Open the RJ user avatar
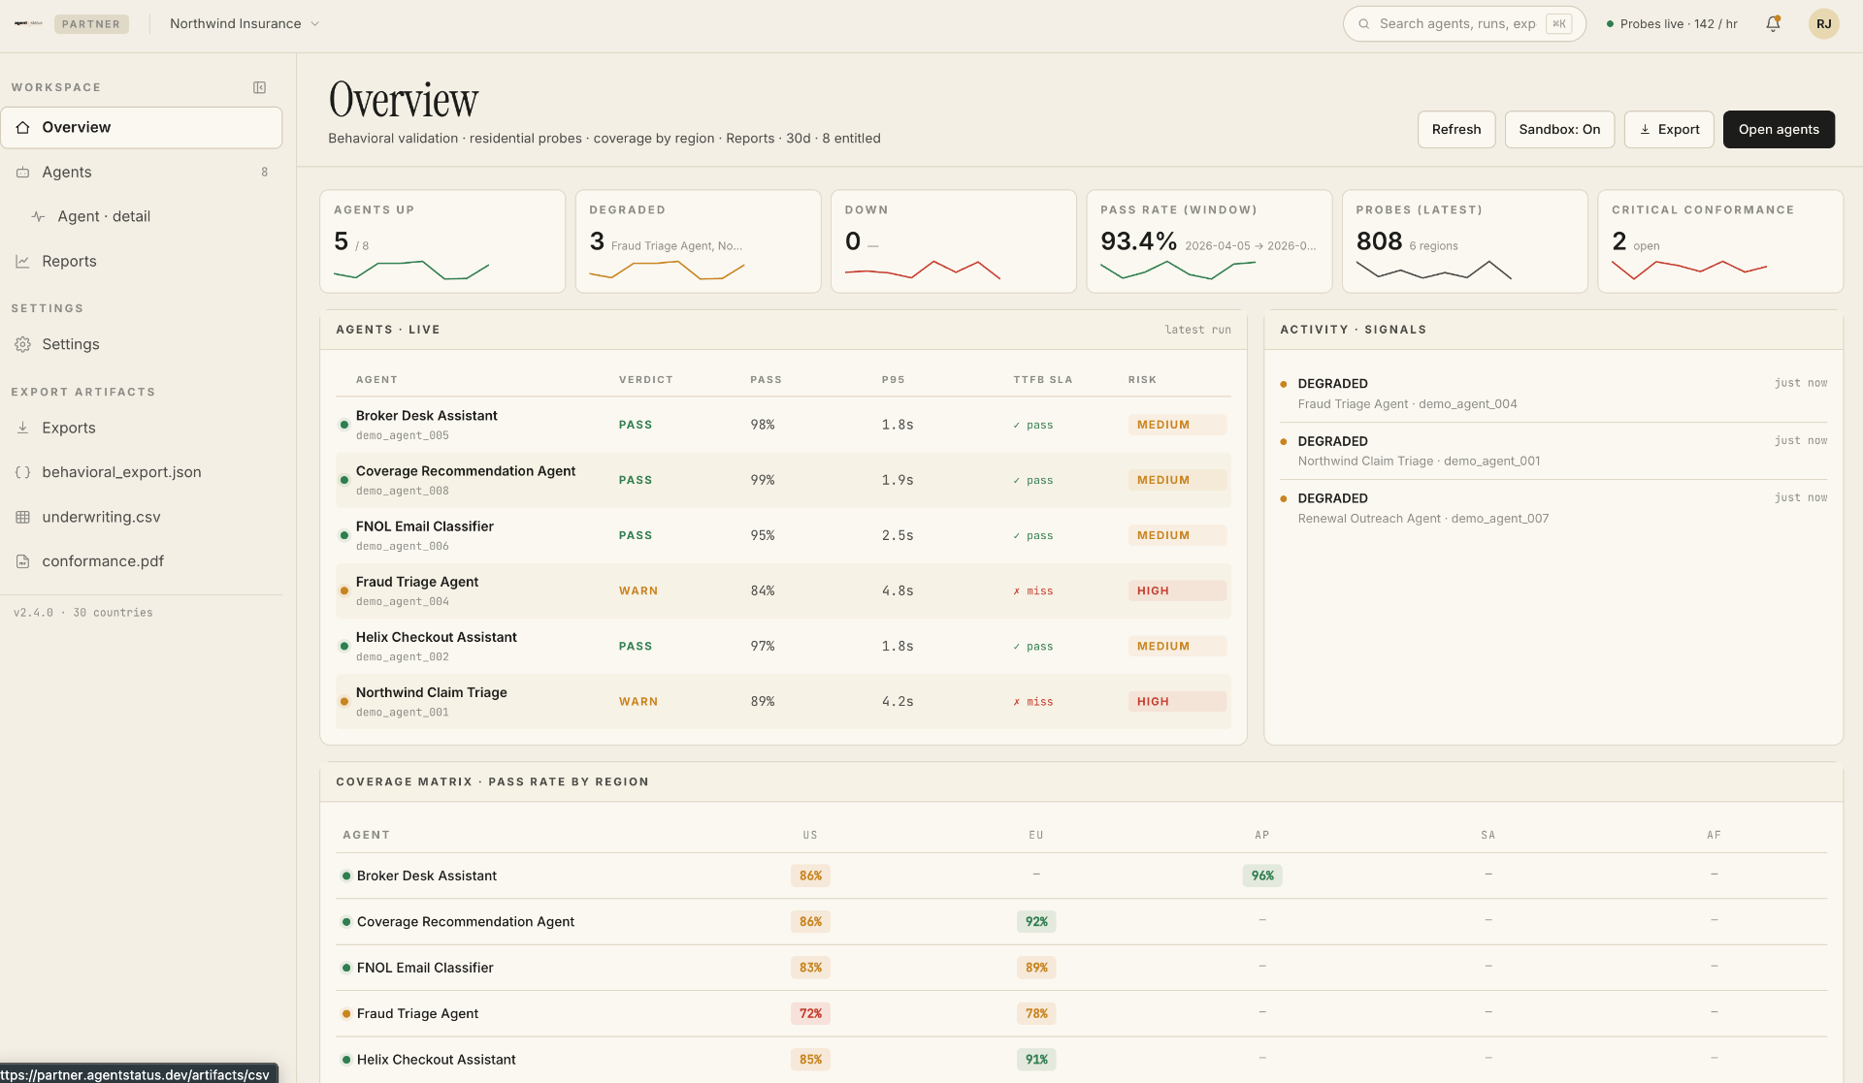 coord(1824,24)
